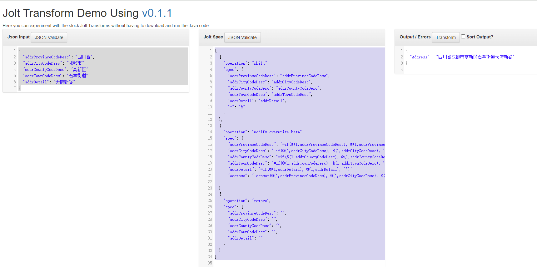Screen dimensions: 537x267
Task: Click JSON Validate button in Jolt Spec panel
Action: click(242, 37)
